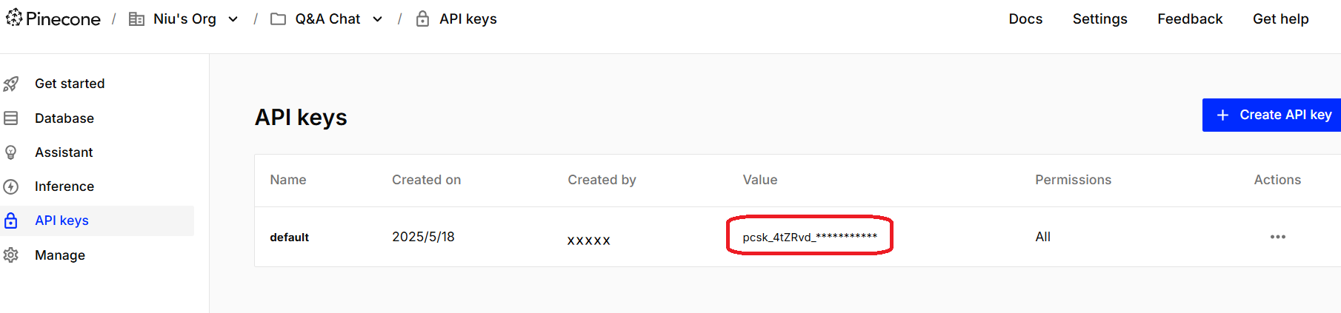Expand the Q&A Chat project dropdown chevron
The height and width of the screenshot is (313, 1341).
378,19
